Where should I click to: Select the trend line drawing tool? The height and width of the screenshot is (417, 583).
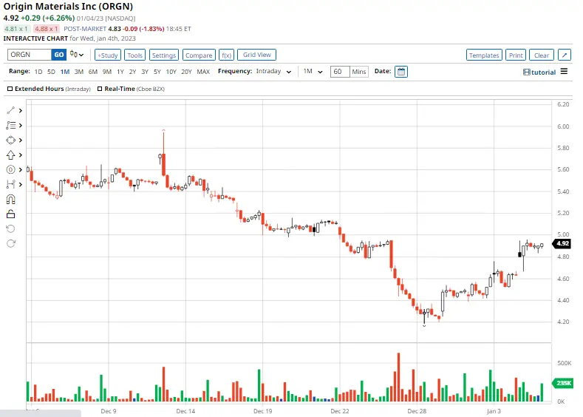pyautogui.click(x=11, y=110)
